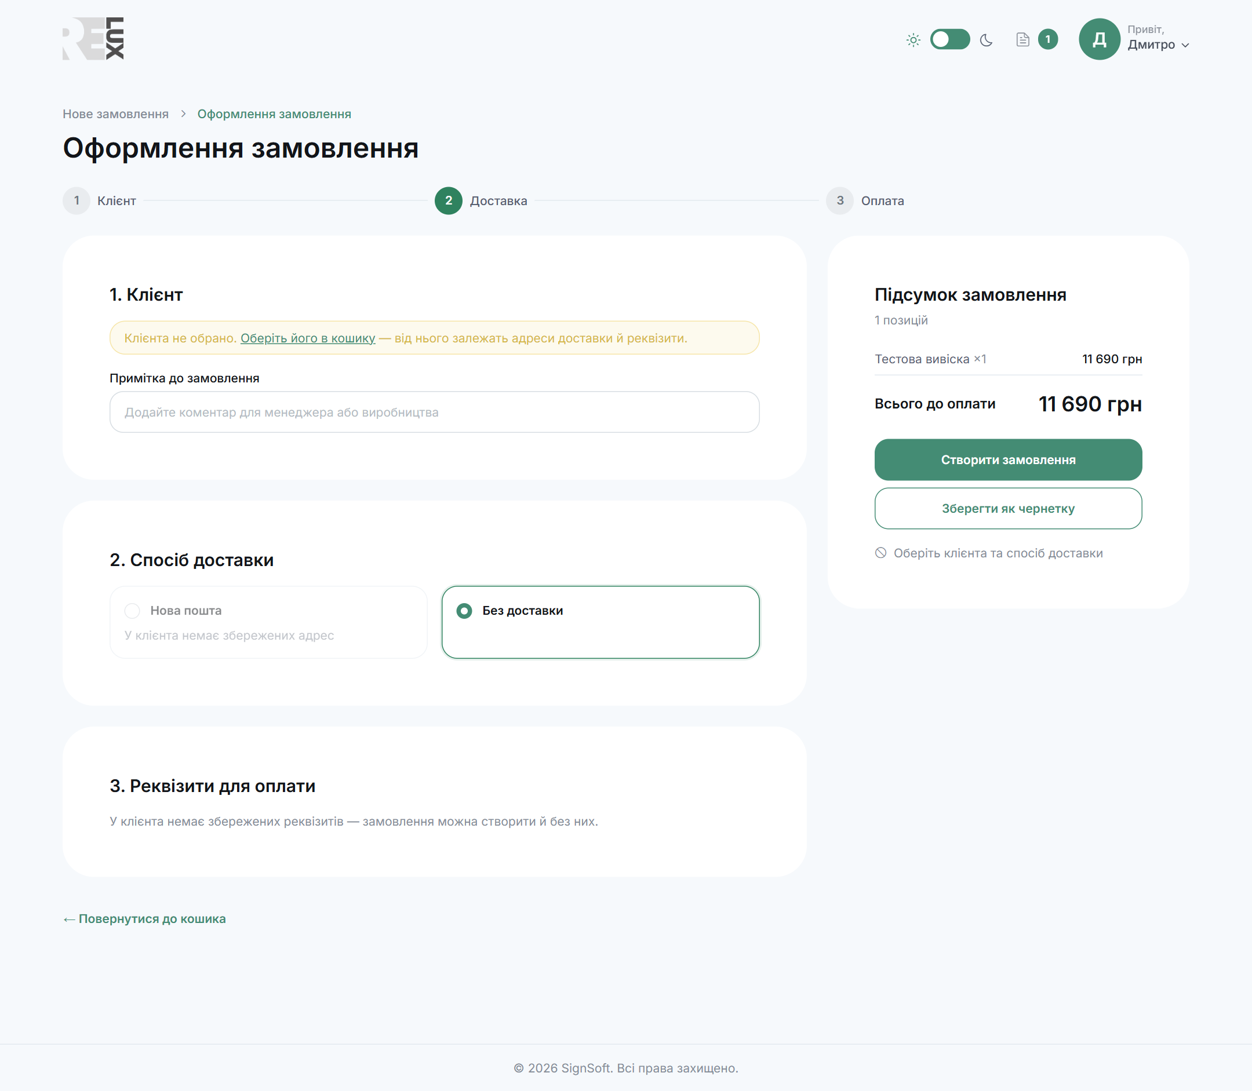The width and height of the screenshot is (1252, 1091).
Task: Select the Без доставки radio option
Action: [x=600, y=622]
